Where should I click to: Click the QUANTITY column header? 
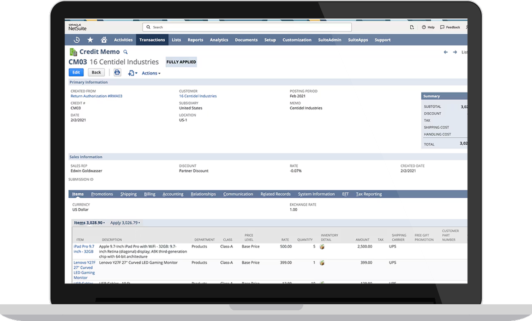click(305, 240)
